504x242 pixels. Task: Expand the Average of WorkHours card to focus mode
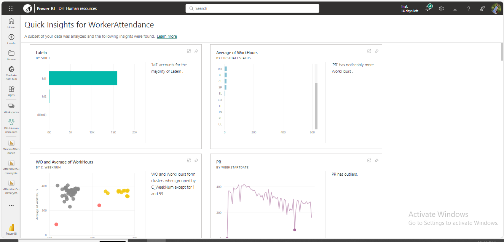click(x=369, y=51)
